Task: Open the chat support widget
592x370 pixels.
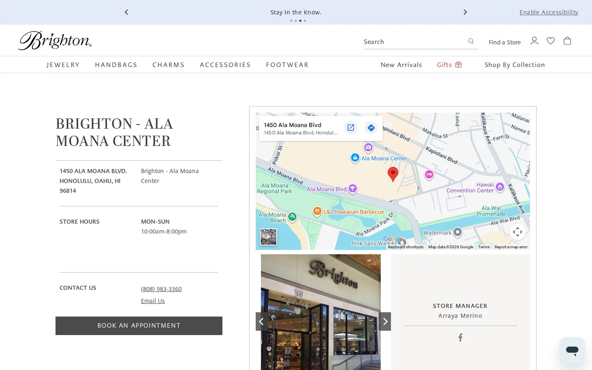Action: tap(572, 350)
